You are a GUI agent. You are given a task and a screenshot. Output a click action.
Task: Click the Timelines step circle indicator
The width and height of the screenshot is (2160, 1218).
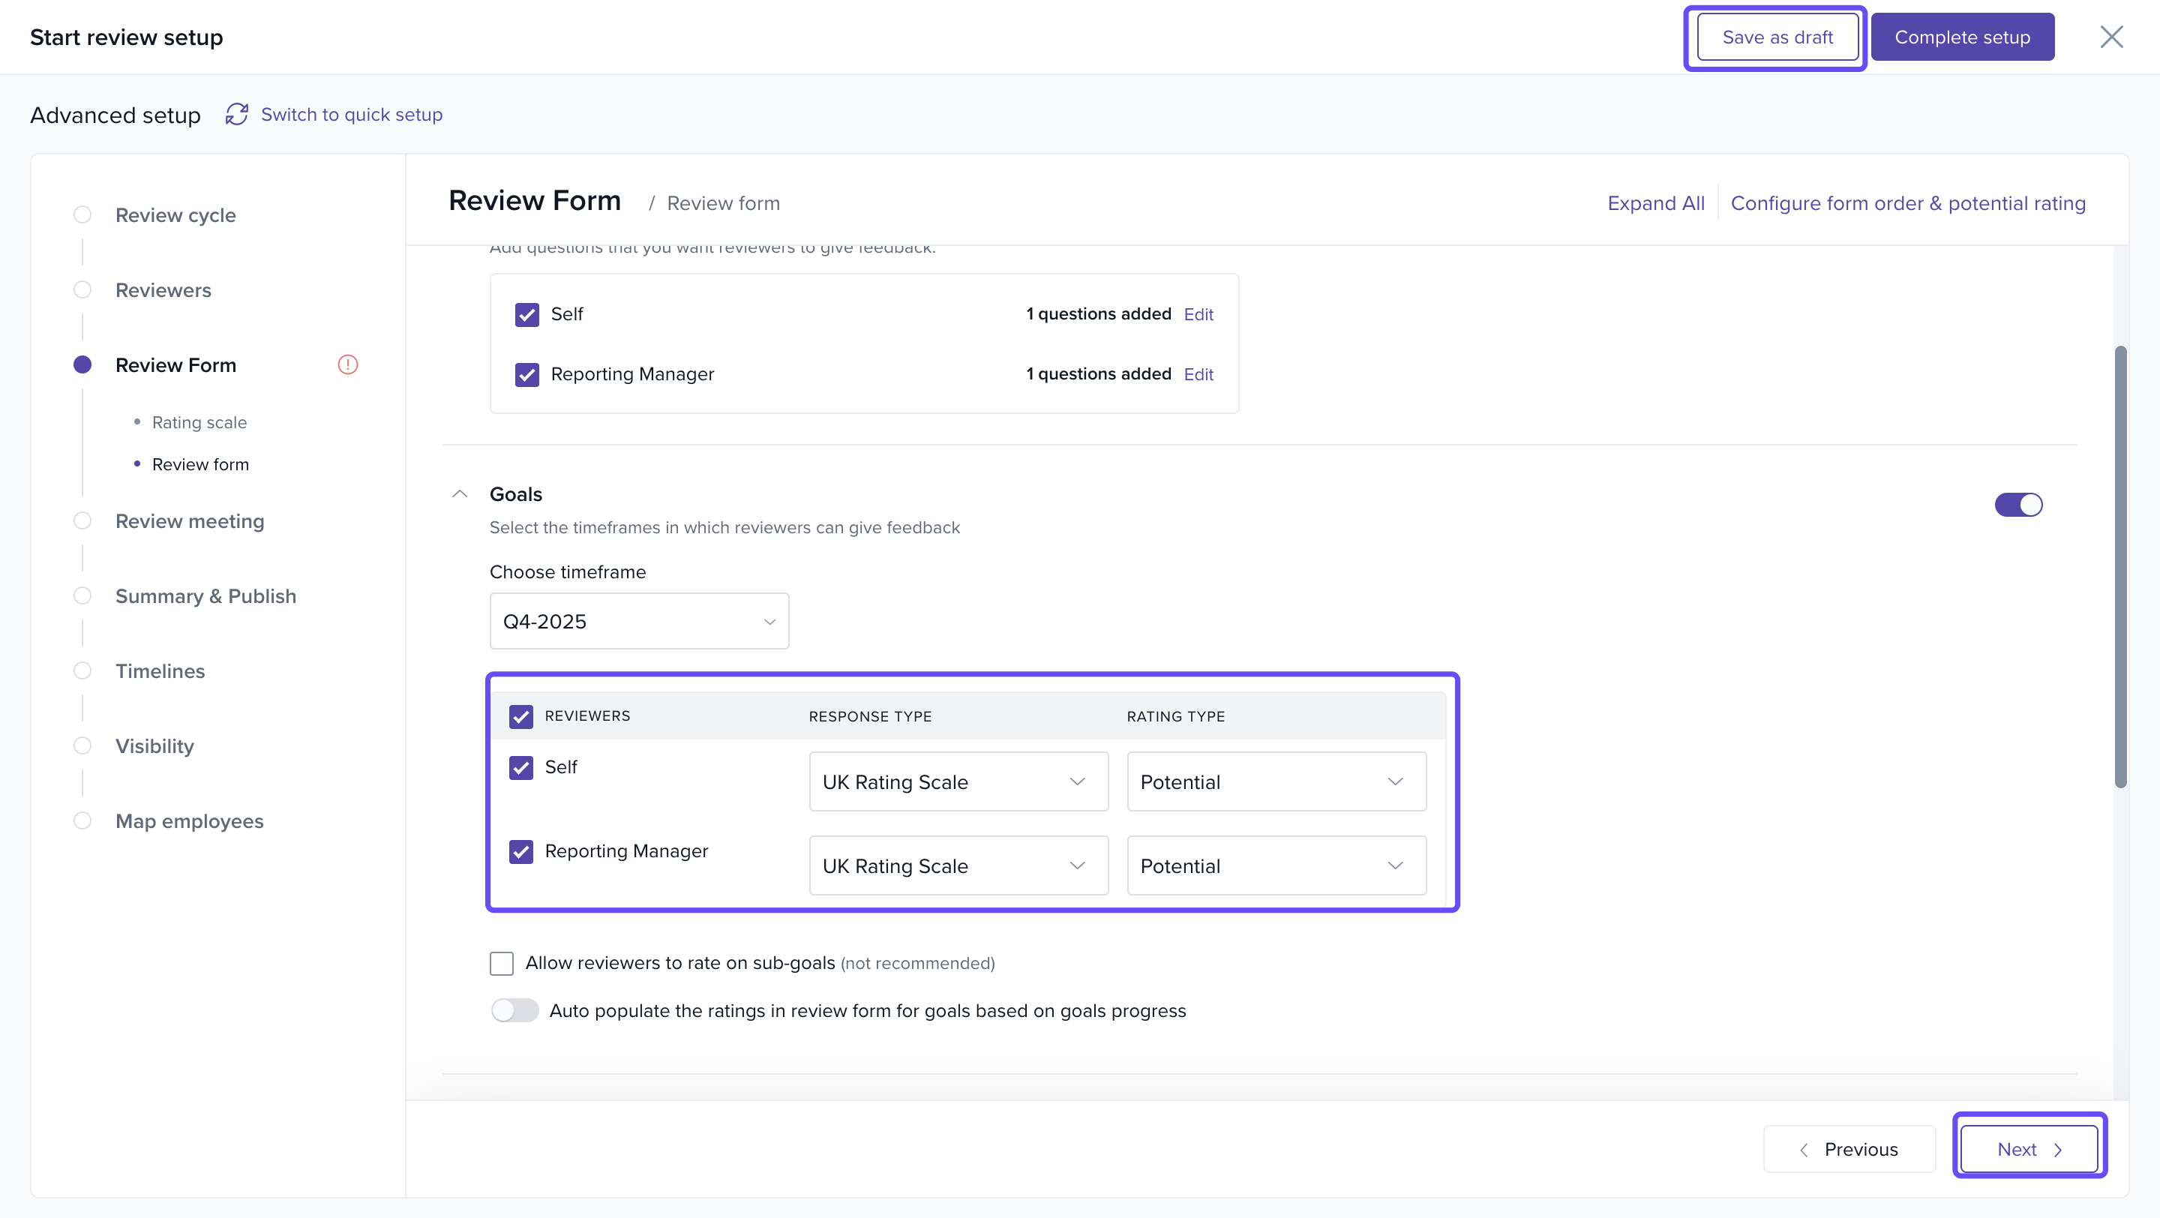(82, 670)
